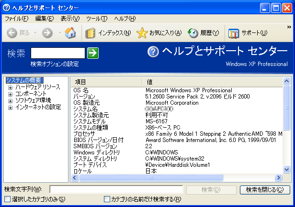Open 検索オプションの設定 link
Screen dimensions: 295x207
(55, 64)
